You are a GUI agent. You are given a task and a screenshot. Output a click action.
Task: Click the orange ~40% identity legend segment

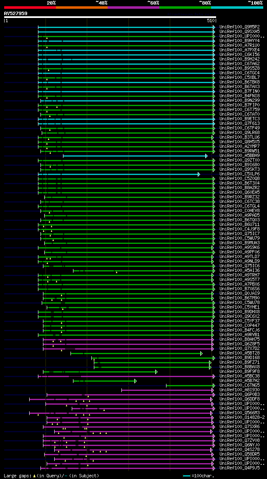coord(82,7)
